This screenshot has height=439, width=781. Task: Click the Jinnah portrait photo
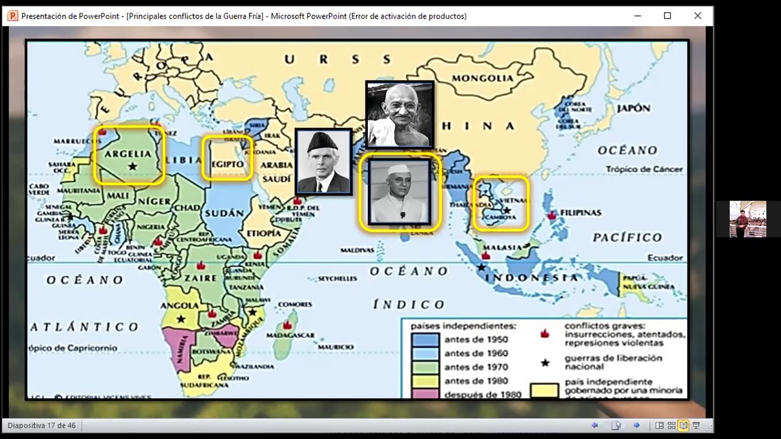tap(323, 162)
